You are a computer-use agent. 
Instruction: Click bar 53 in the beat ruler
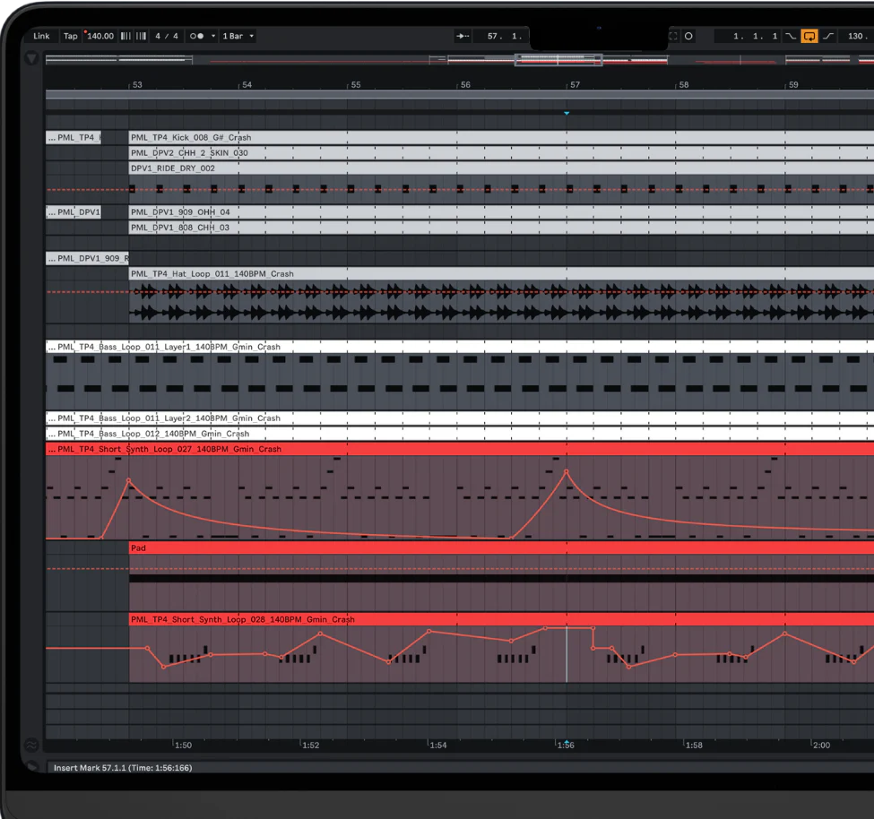point(137,85)
